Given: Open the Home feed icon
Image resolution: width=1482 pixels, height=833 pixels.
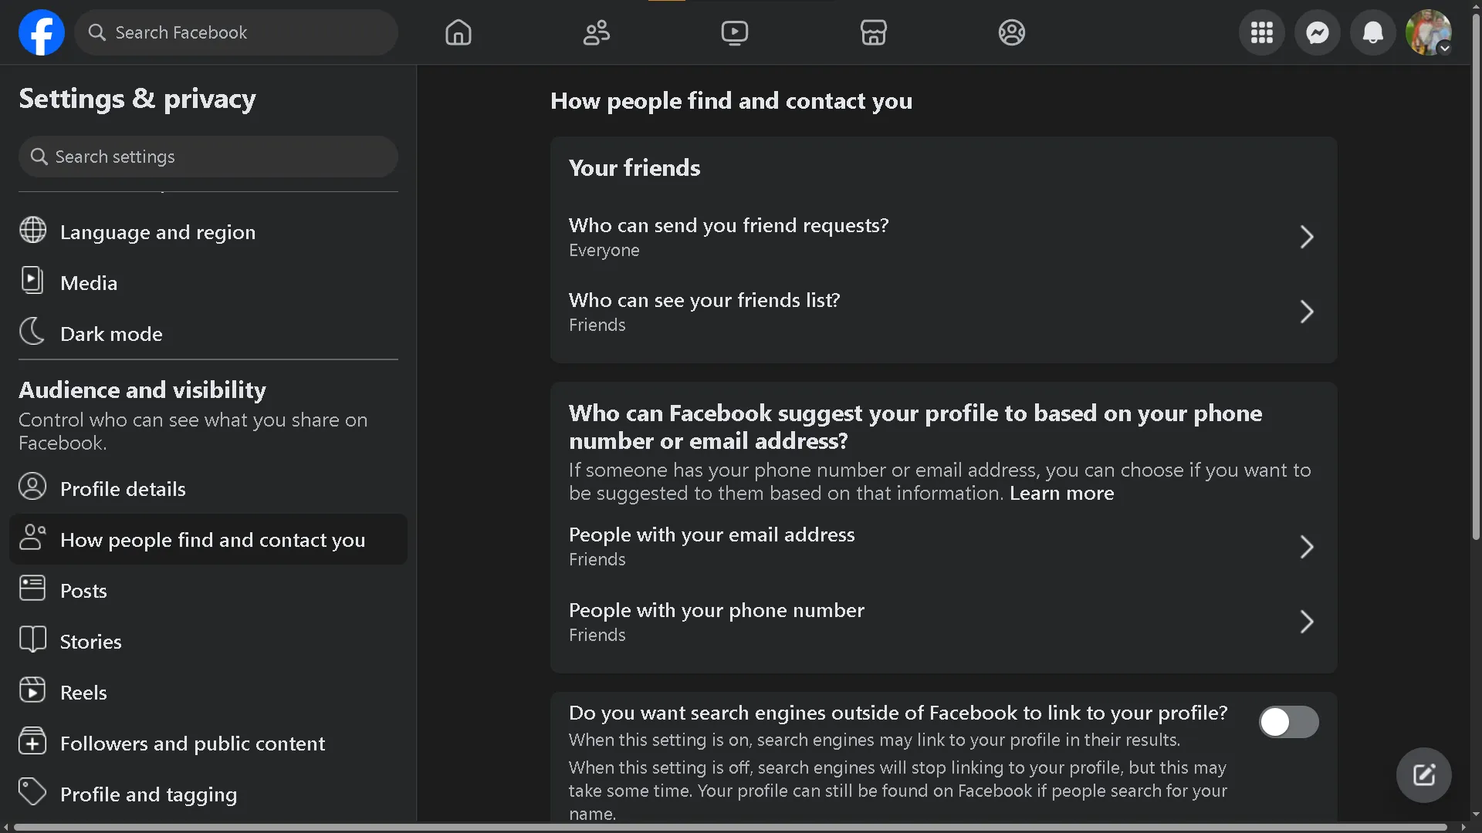Looking at the screenshot, I should click(458, 32).
